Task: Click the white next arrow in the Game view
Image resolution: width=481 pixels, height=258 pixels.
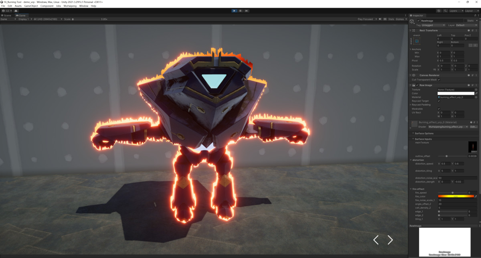Action: (390, 240)
